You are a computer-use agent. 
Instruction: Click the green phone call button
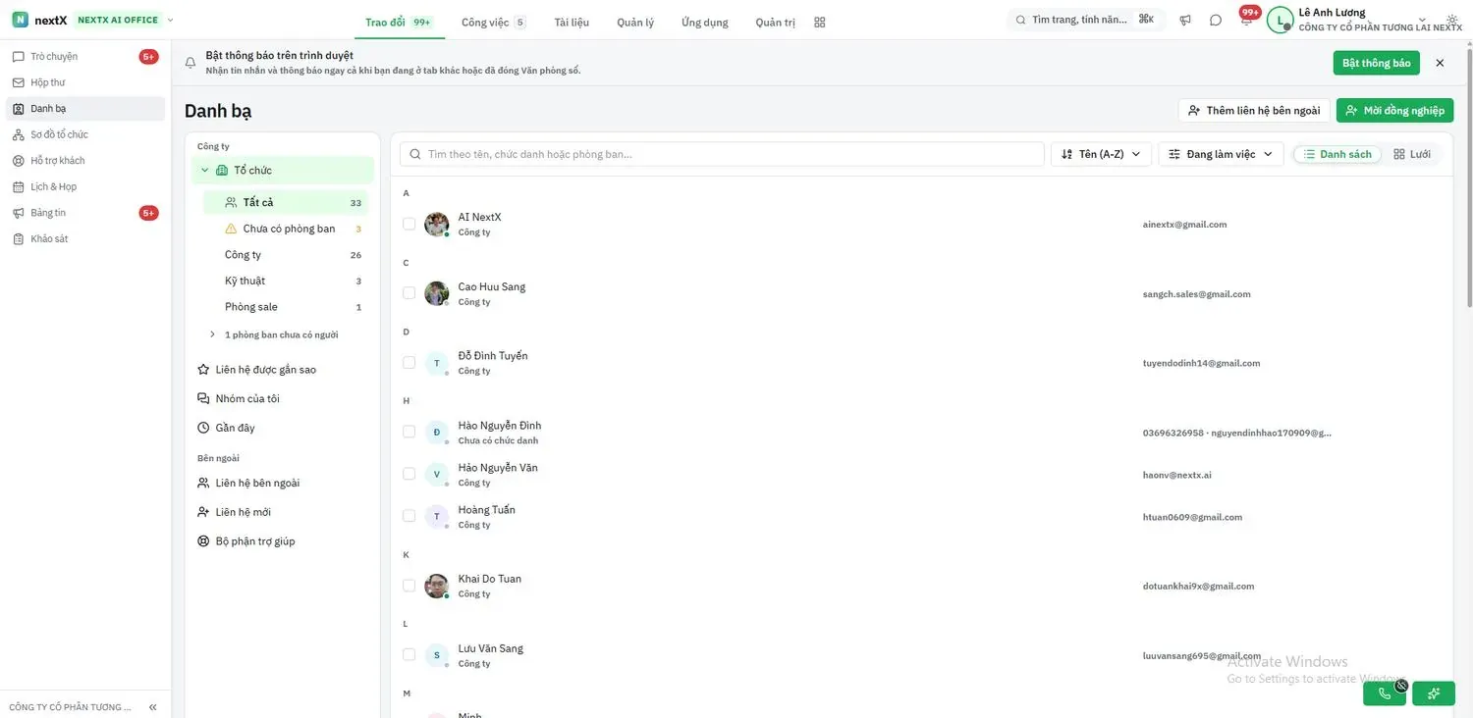pos(1385,693)
